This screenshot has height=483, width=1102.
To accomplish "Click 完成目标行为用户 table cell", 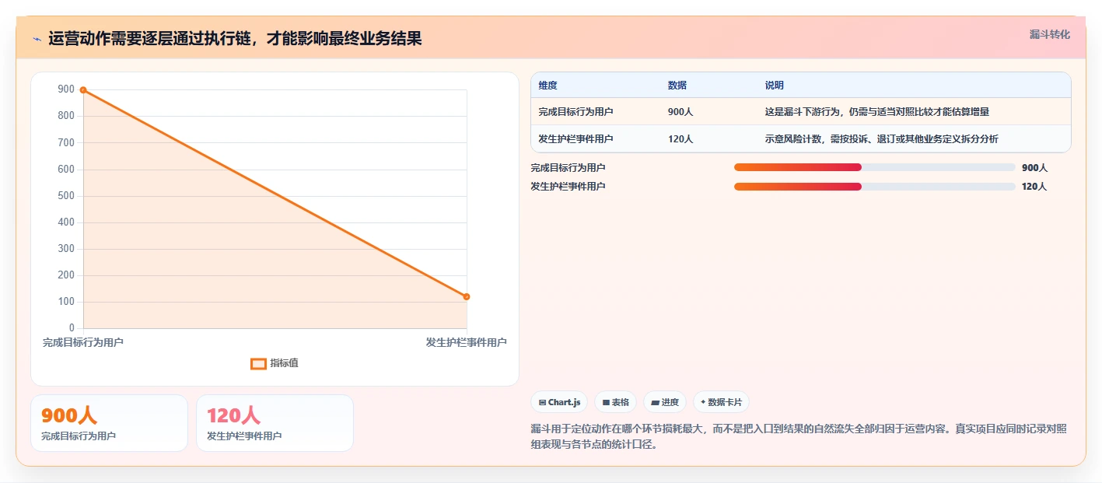I will 576,112.
